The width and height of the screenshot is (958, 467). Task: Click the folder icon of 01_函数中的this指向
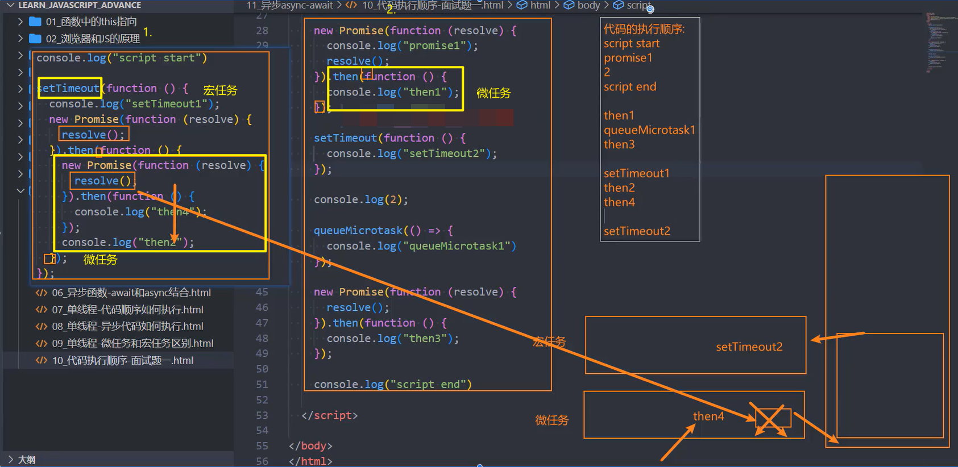point(35,22)
